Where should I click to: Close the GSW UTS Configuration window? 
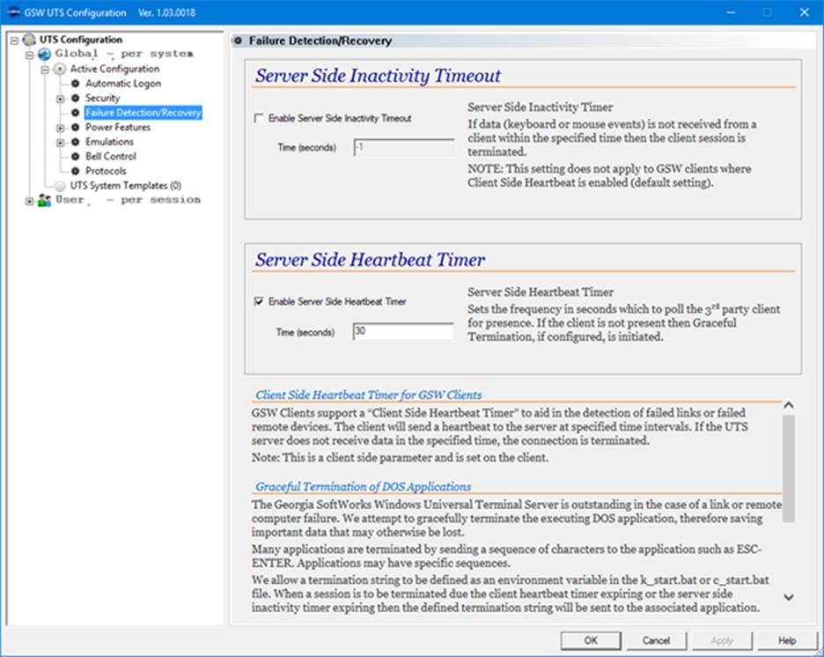point(804,12)
